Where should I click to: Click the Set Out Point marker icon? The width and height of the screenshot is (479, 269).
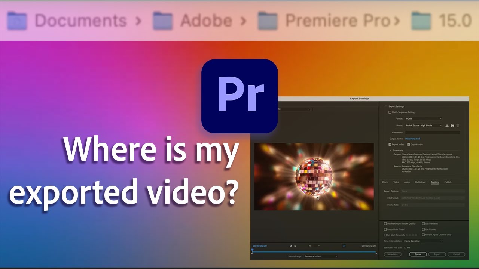295,246
